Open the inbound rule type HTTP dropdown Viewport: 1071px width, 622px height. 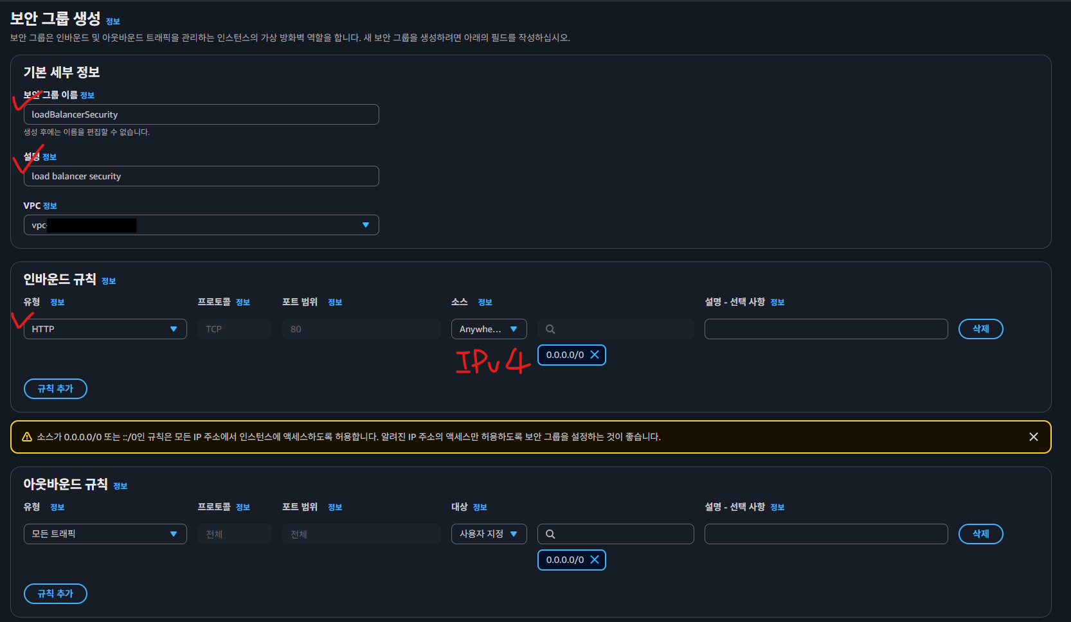click(x=105, y=329)
